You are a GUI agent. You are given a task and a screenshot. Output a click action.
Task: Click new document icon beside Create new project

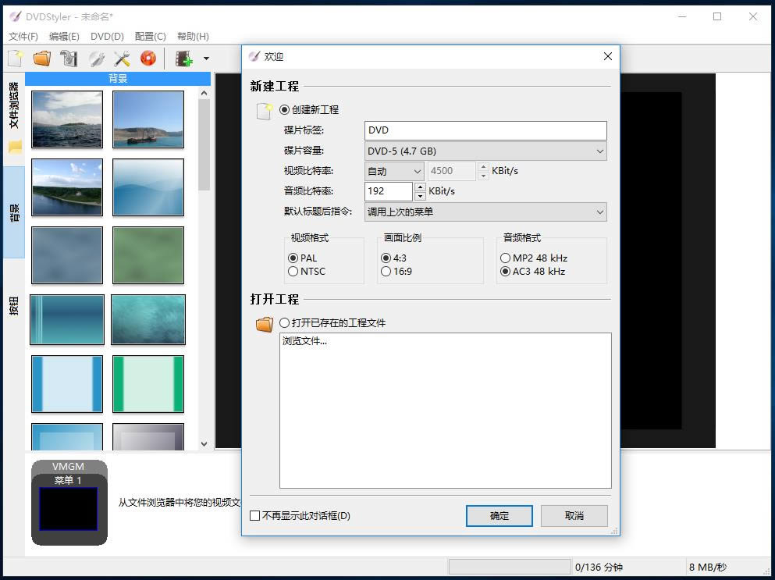pos(265,112)
